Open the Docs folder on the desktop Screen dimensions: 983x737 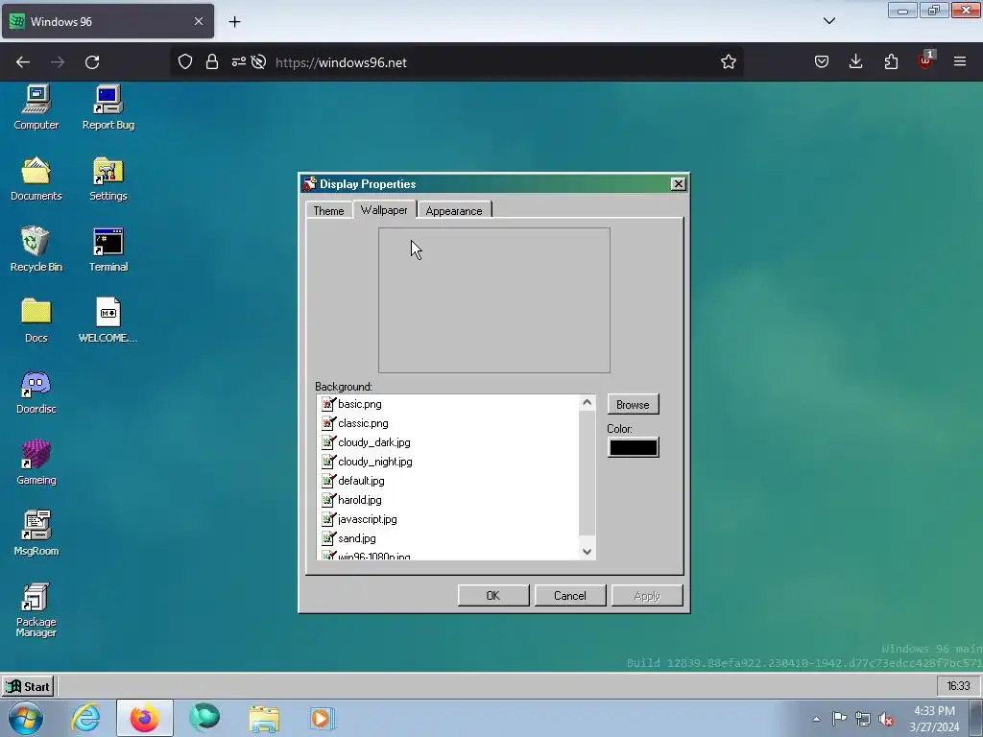[36, 321]
